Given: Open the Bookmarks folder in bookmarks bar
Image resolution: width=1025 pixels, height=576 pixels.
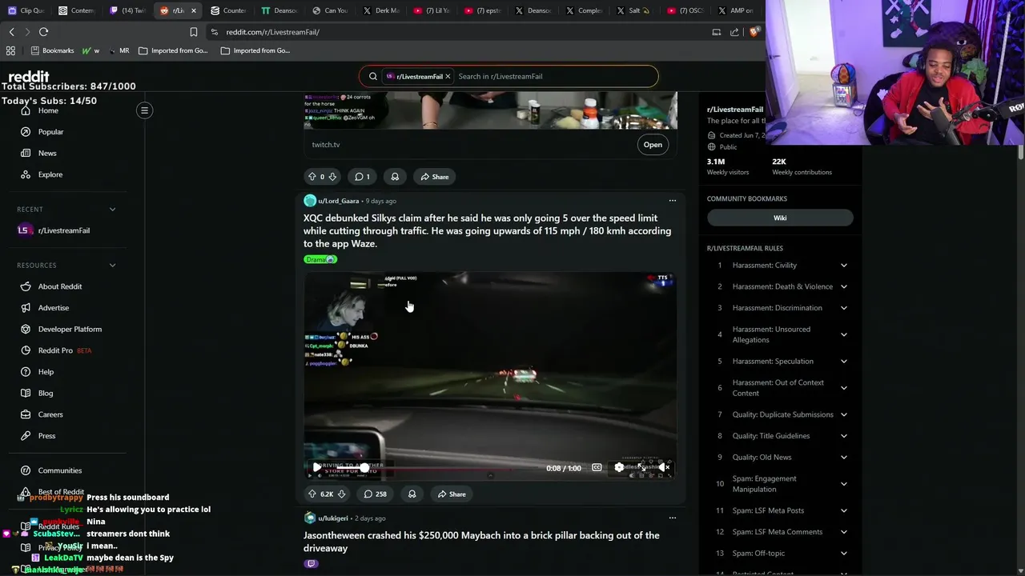Looking at the screenshot, I should tap(52, 50).
